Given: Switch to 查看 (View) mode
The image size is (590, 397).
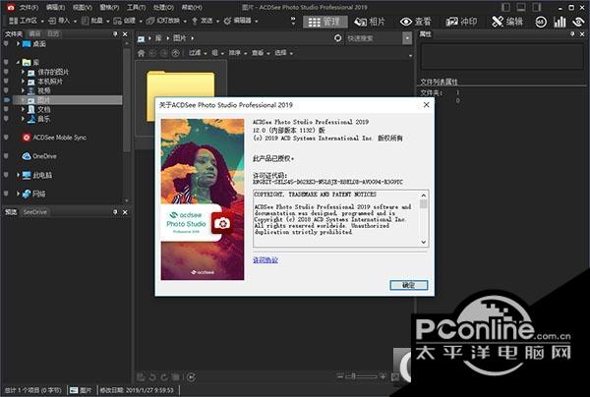Looking at the screenshot, I should pyautogui.click(x=415, y=22).
